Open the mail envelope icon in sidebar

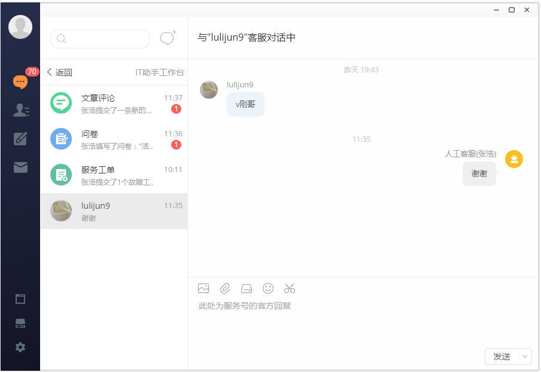pos(20,167)
